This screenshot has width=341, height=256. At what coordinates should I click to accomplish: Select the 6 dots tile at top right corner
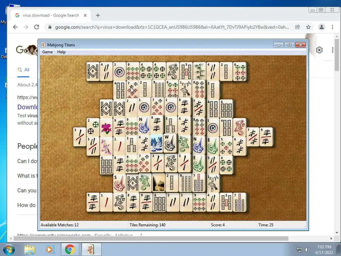pyautogui.click(x=239, y=72)
